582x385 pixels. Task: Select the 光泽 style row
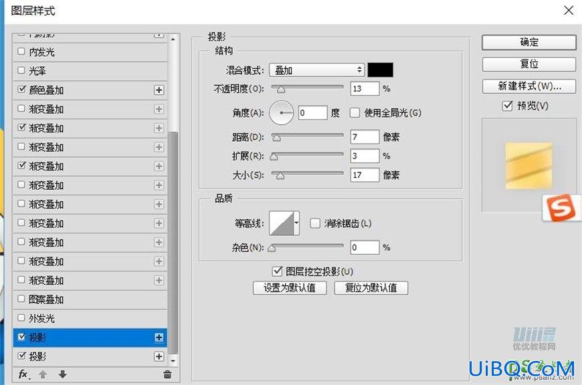90,72
